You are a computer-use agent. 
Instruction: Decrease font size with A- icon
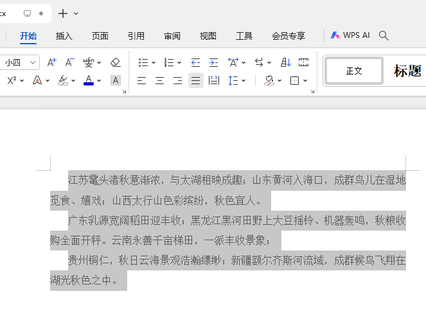[69, 62]
